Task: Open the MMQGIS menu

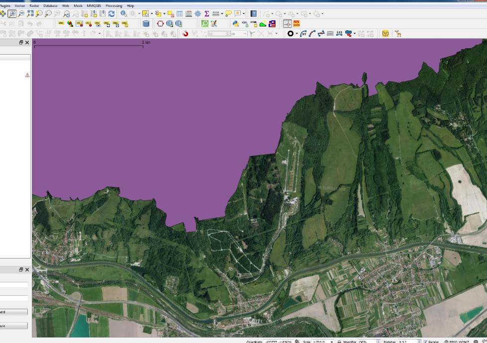Action: [93, 5]
